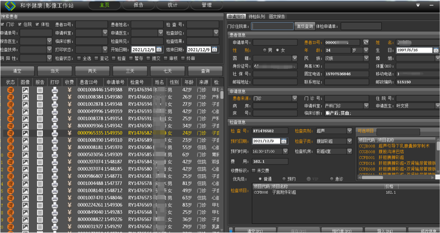Enable the 全选 examination status checkbox
Screen dimensions: 440x233
79,58
